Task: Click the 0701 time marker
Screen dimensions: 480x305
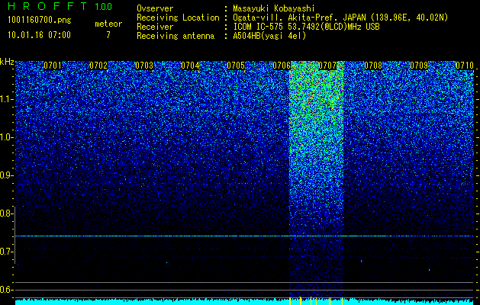Action: (x=53, y=66)
